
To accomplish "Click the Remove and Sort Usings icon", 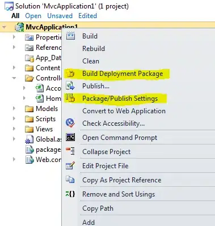I will pos(70,194).
